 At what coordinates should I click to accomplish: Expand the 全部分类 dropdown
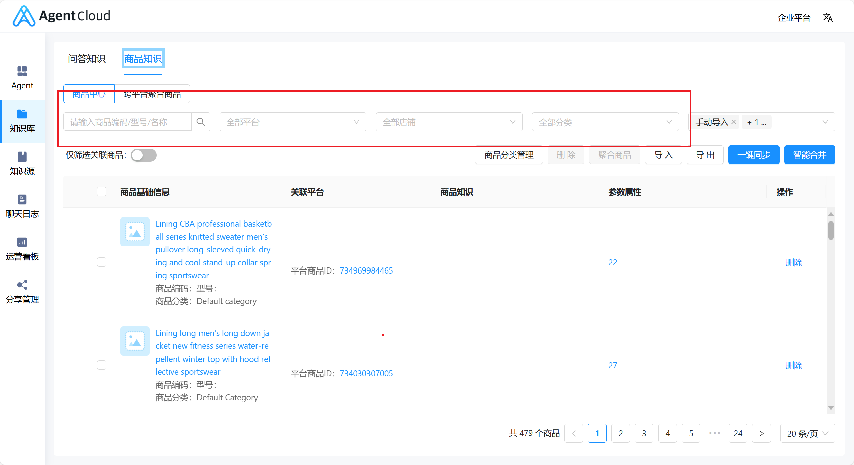pyautogui.click(x=605, y=122)
